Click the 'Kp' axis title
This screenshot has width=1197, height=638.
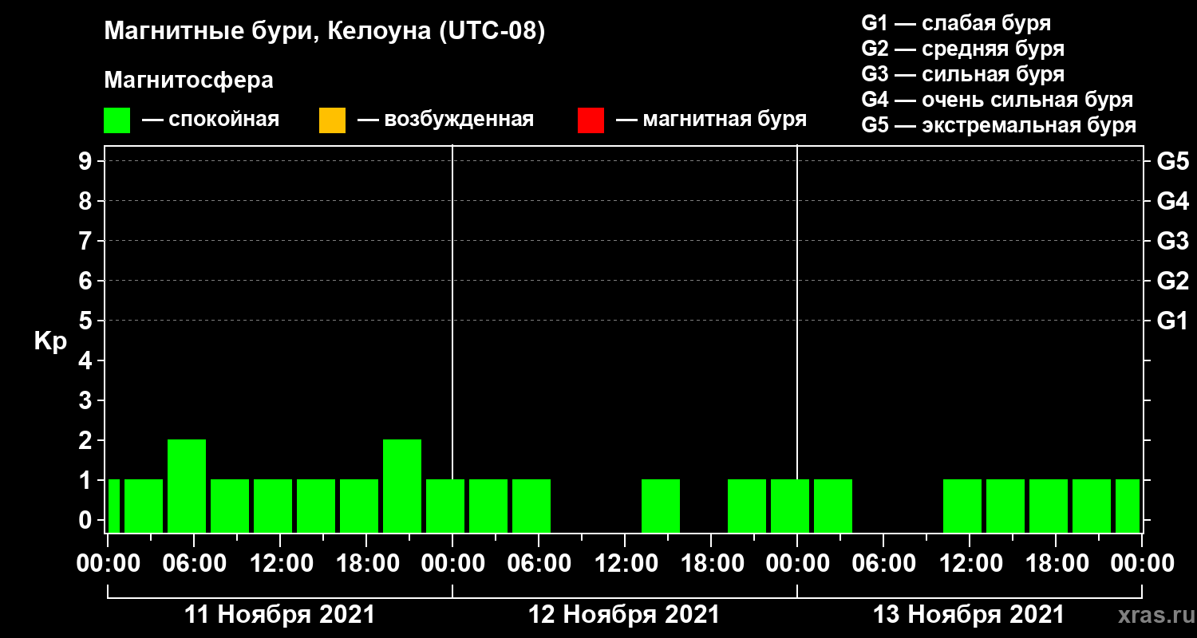click(x=50, y=341)
